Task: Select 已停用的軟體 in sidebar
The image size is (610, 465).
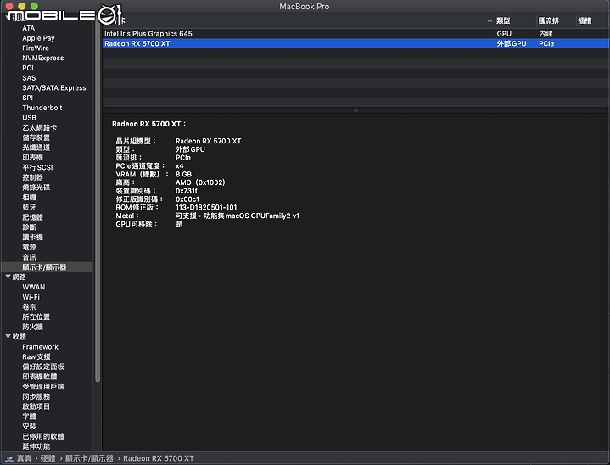Action: pos(43,436)
